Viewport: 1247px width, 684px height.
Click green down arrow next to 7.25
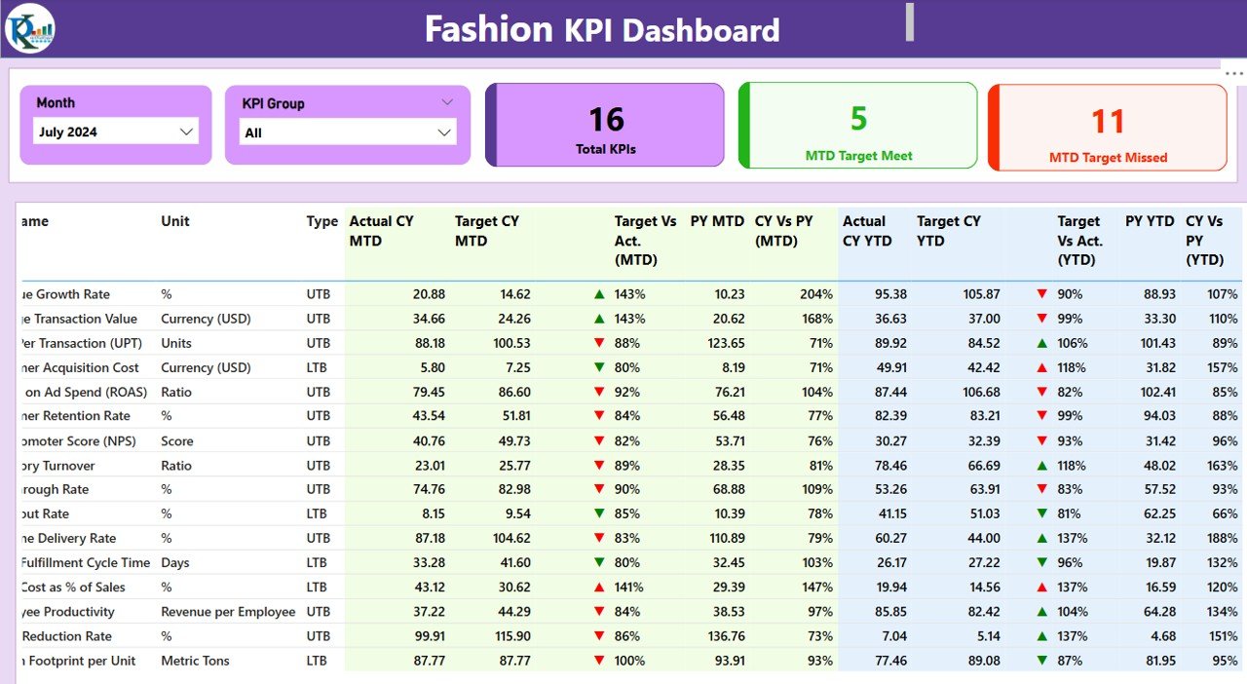pyautogui.click(x=599, y=367)
